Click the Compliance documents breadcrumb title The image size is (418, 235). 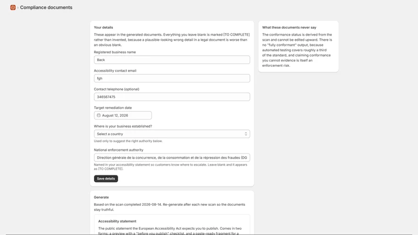pyautogui.click(x=46, y=7)
